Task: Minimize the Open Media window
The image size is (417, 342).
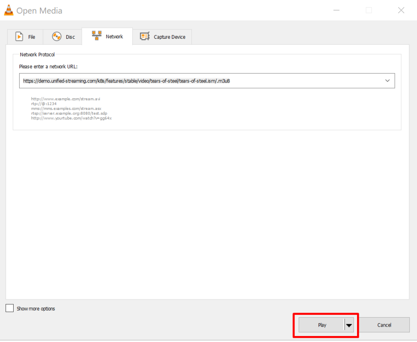Action: click(336, 10)
